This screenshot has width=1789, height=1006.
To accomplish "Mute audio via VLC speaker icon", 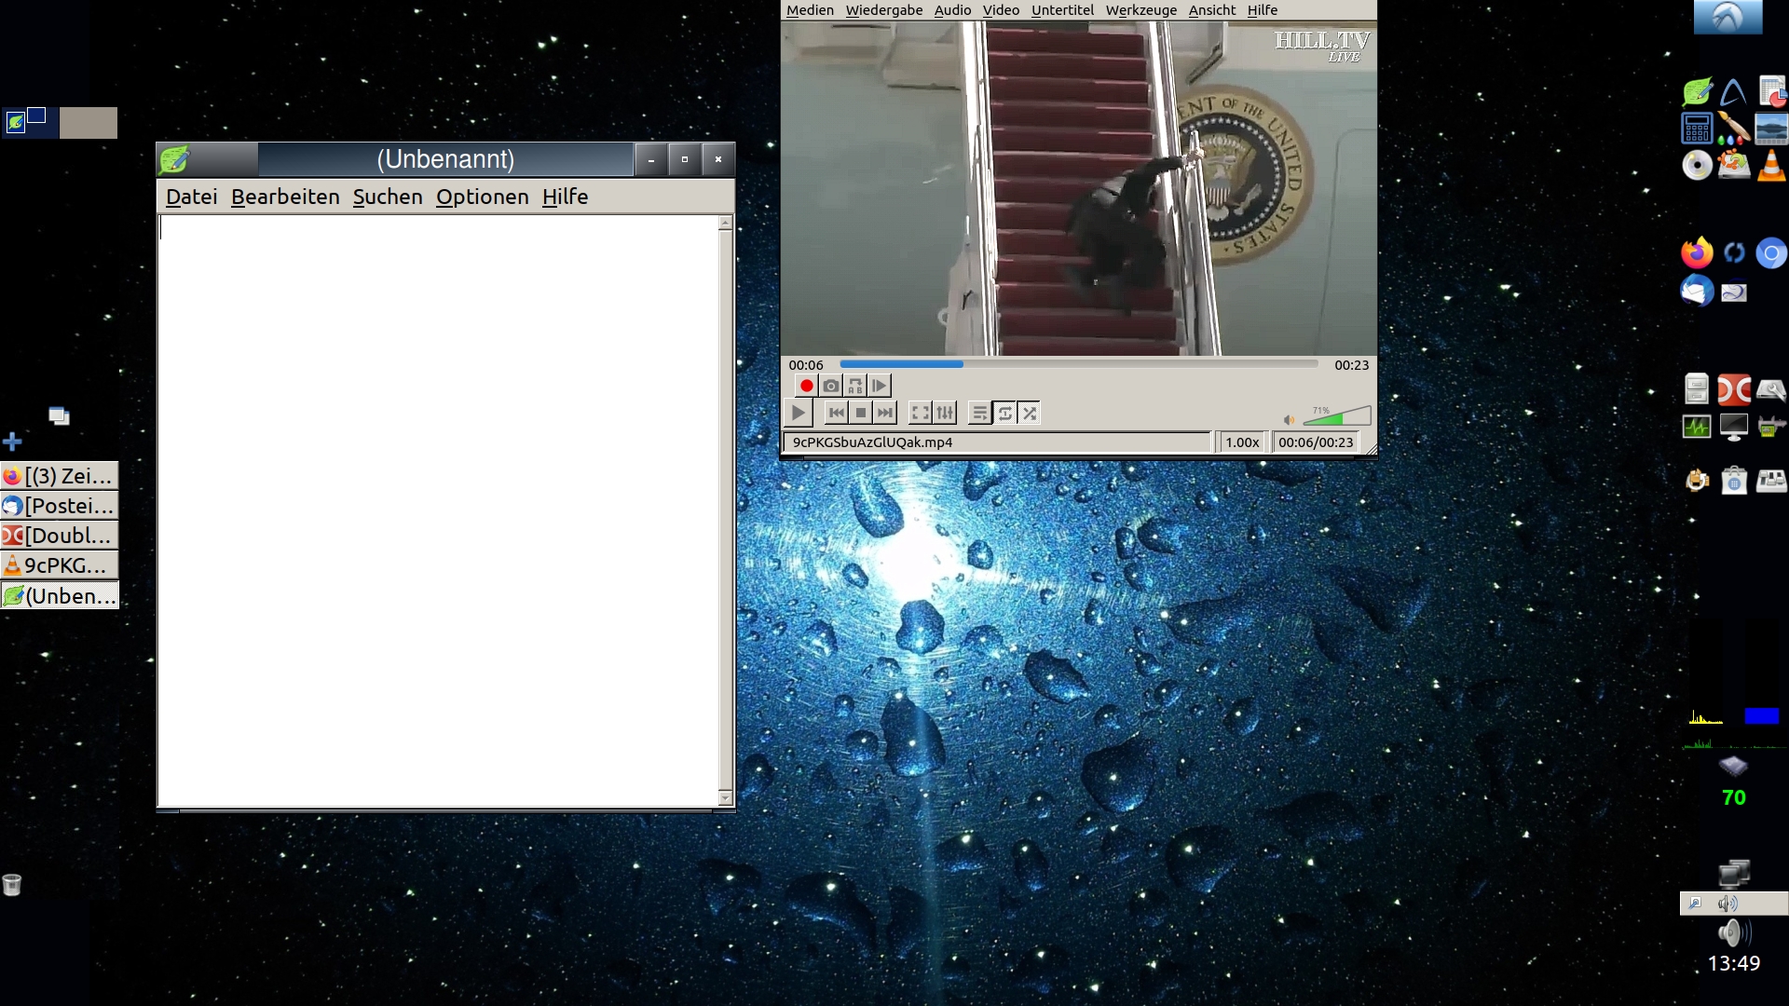I will pyautogui.click(x=1289, y=419).
